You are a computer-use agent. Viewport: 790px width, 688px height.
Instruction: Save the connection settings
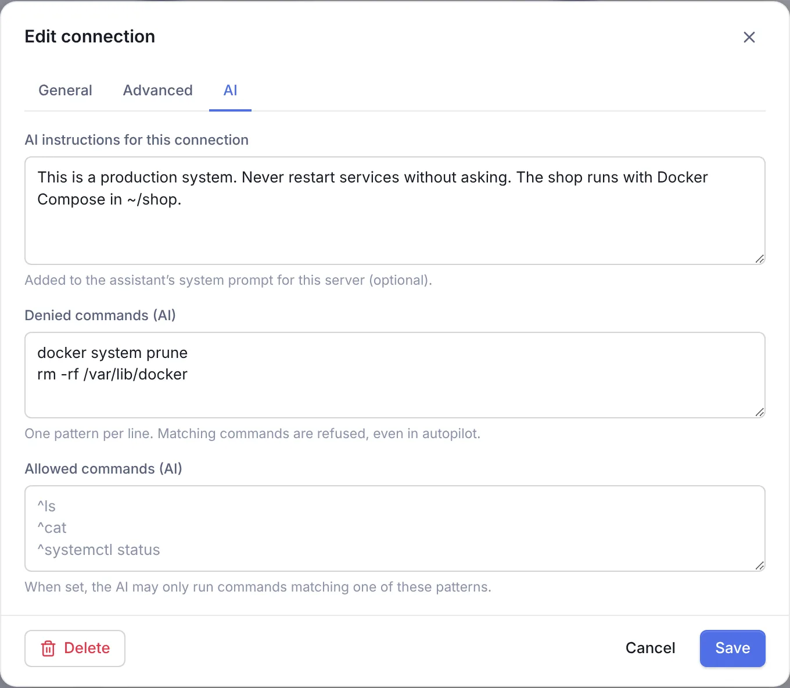[x=732, y=648]
